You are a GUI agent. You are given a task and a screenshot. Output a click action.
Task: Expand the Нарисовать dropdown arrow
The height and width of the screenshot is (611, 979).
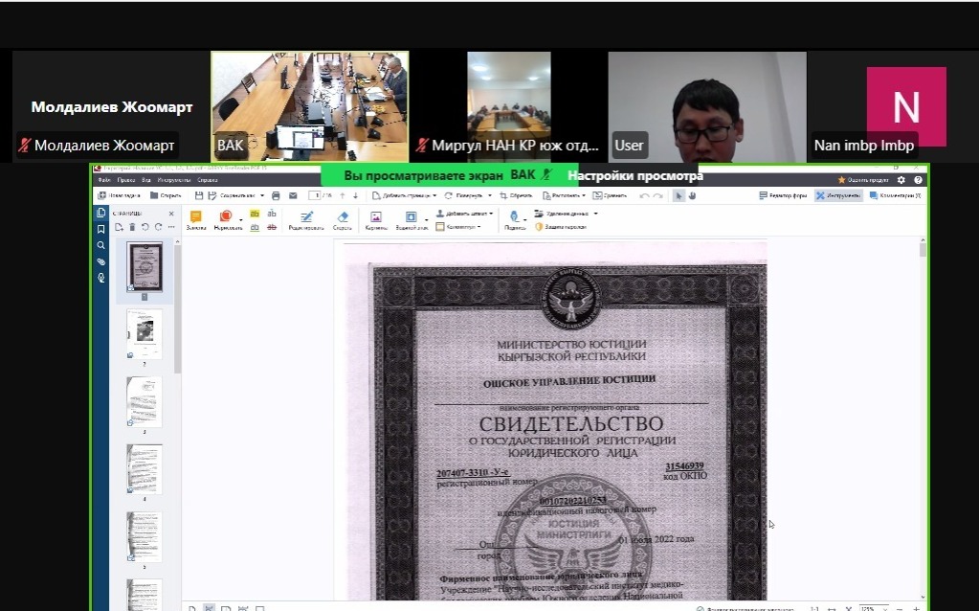241,219
